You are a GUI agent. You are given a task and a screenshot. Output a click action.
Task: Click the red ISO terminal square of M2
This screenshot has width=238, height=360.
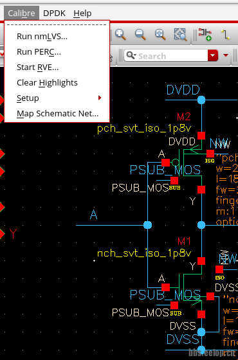pyautogui.click(x=210, y=154)
